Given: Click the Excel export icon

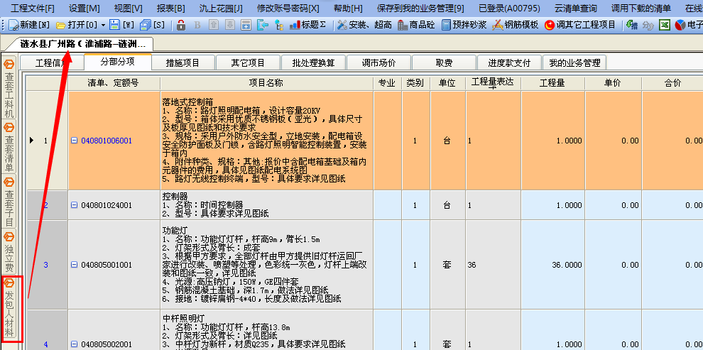Looking at the screenshot, I should click(665, 25).
